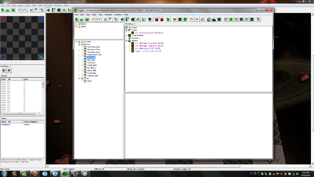Open Modules menu in Triggers window
The height and width of the screenshot is (177, 314).
coord(108,15)
